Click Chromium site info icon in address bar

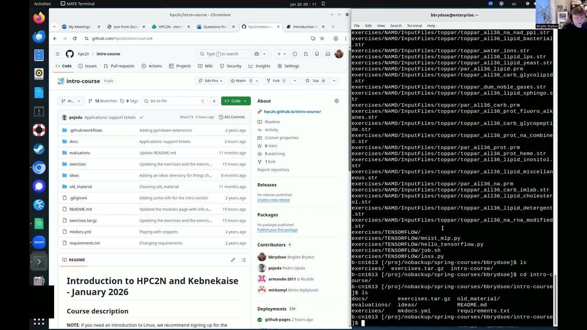[86, 38]
